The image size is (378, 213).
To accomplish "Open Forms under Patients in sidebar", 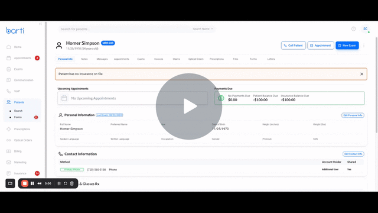I will 18,117.
